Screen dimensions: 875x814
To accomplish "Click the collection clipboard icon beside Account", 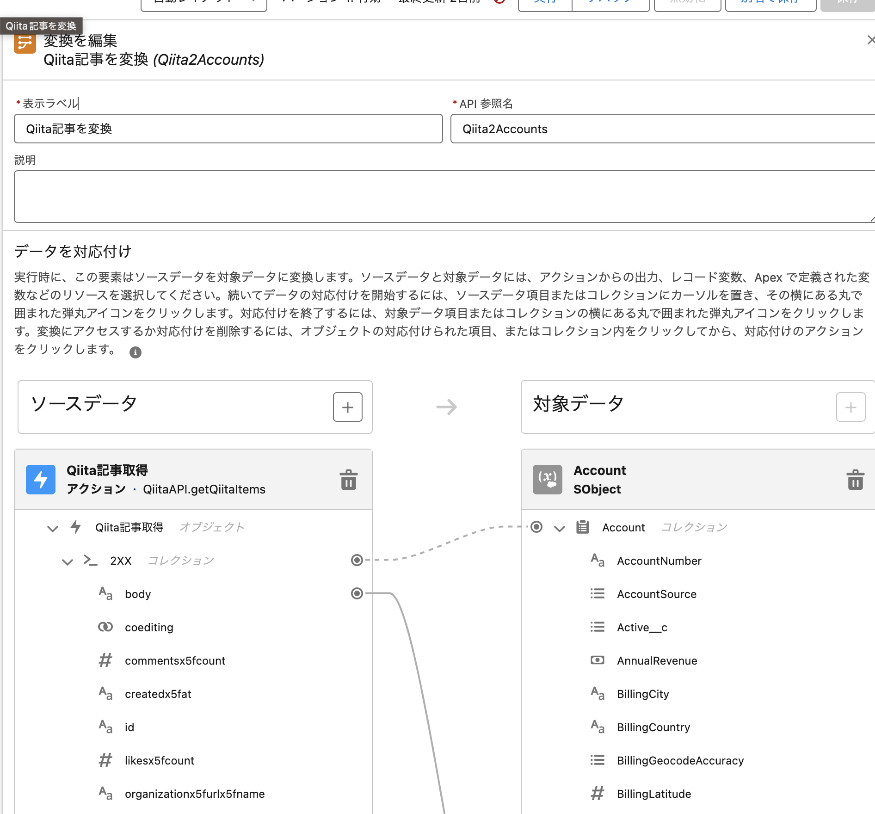I will pos(582,527).
